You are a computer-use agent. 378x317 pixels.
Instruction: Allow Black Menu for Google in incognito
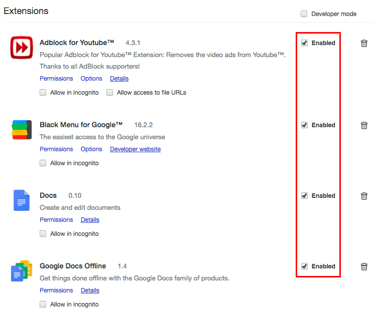point(43,163)
